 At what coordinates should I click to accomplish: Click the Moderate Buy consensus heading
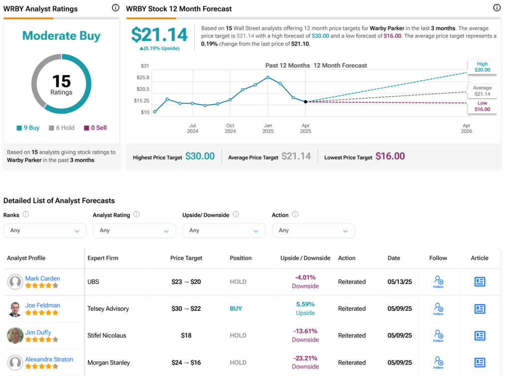click(x=61, y=36)
